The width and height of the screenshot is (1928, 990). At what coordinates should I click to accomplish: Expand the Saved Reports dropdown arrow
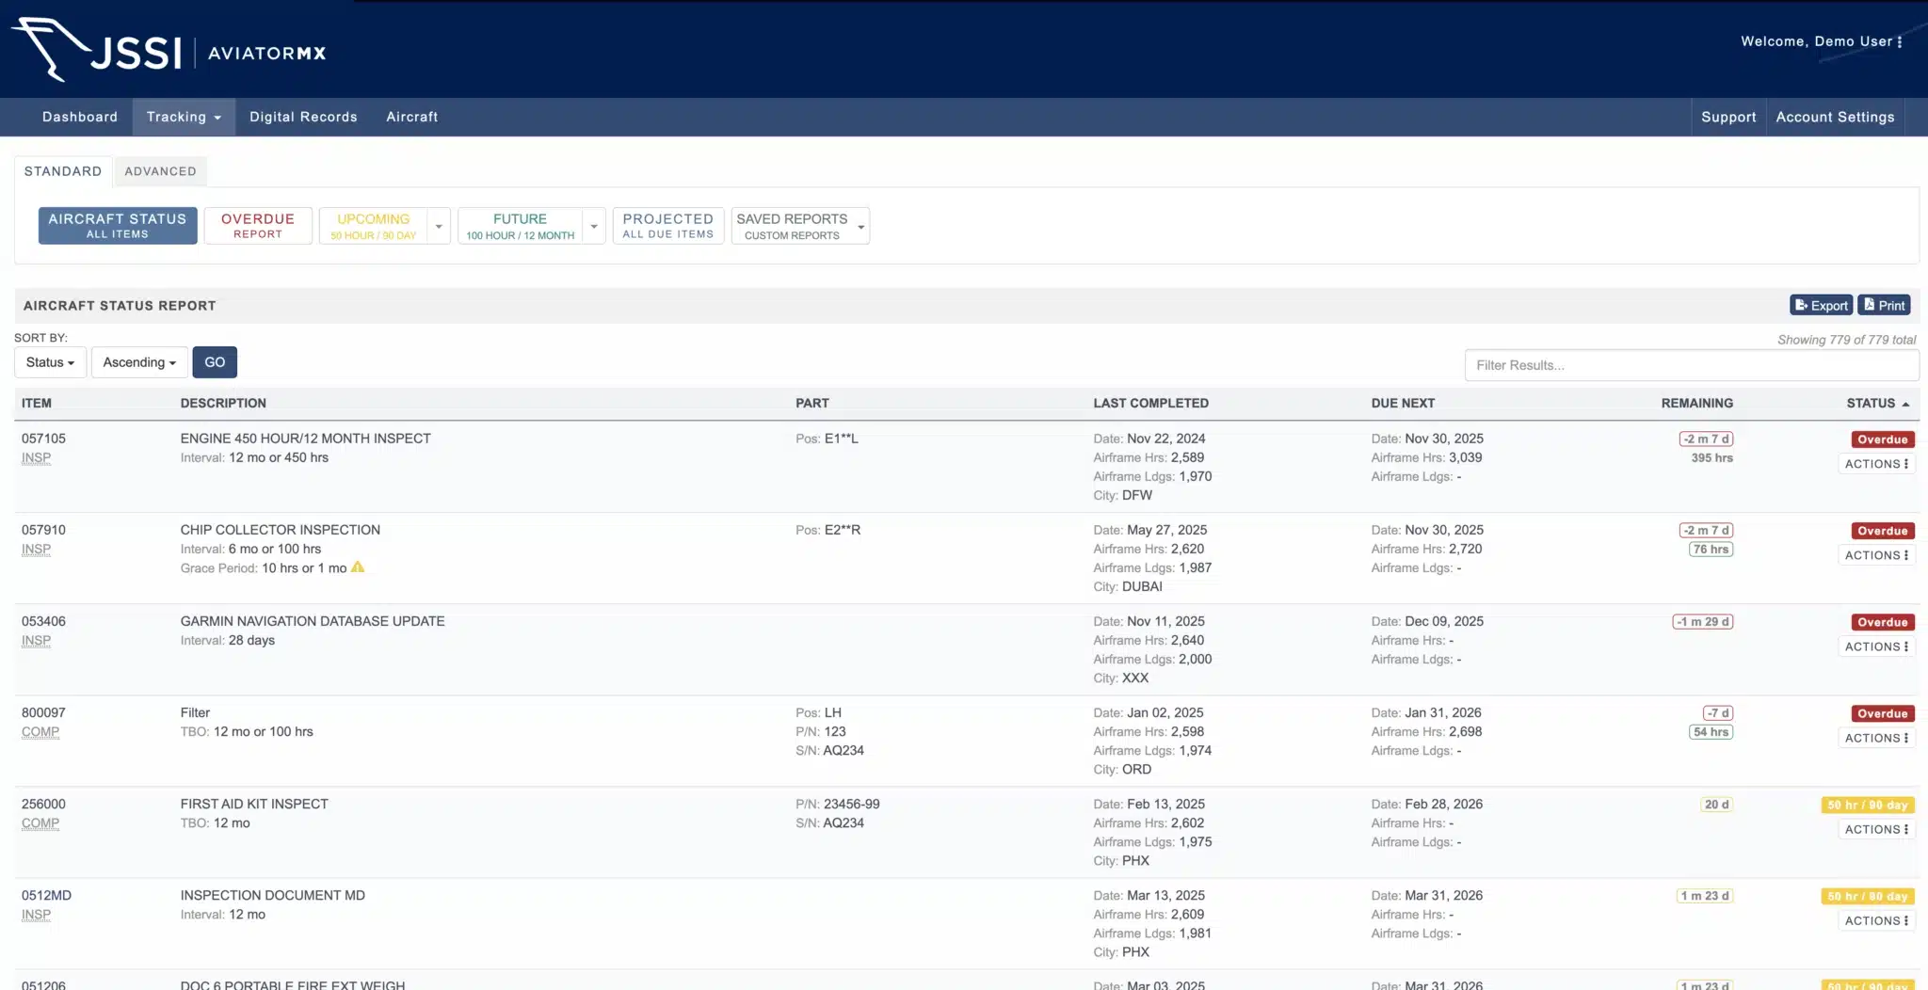point(860,226)
